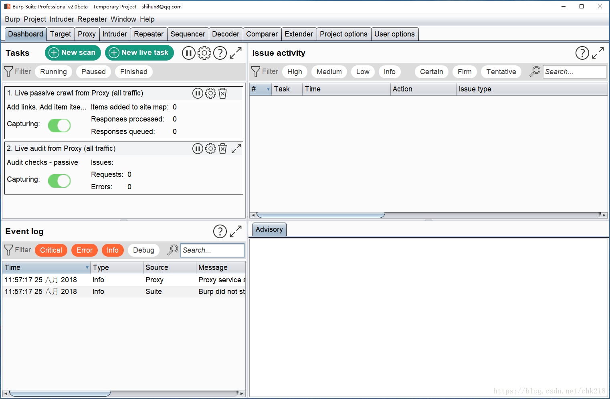This screenshot has height=399, width=610.
Task: Select the Advisory tab
Action: 269,229
